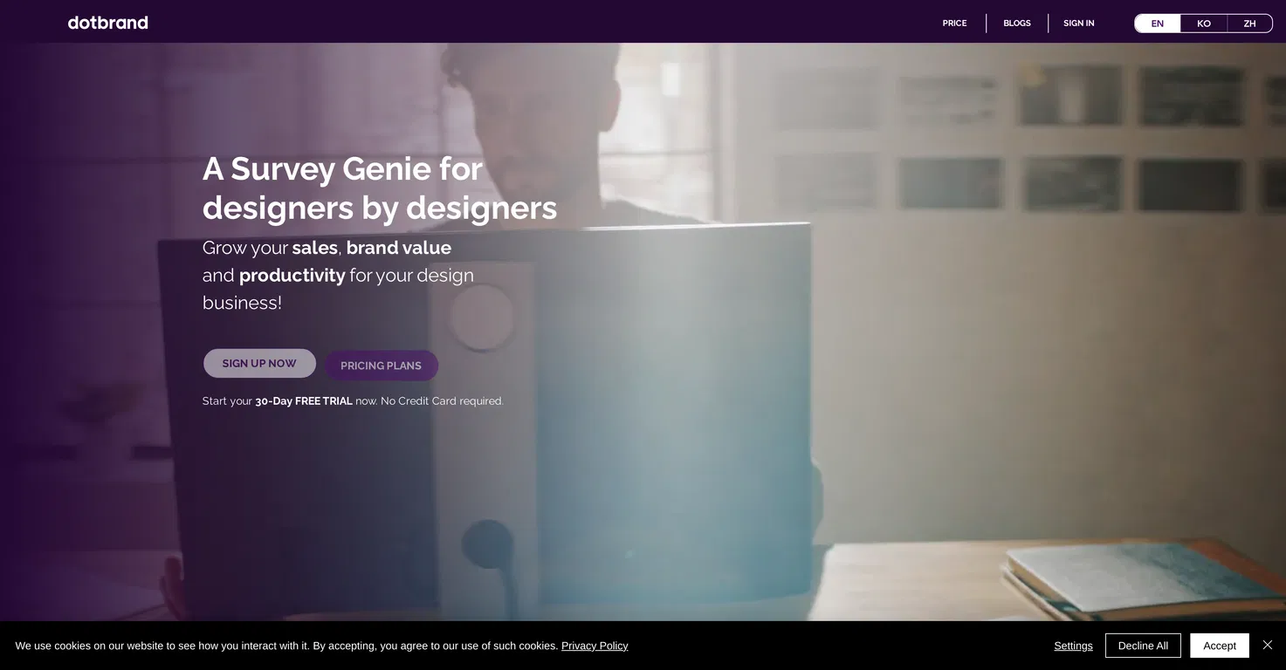1286x670 pixels.
Task: Click the "30-Day FREE TRIAL" text
Action: [x=304, y=401]
